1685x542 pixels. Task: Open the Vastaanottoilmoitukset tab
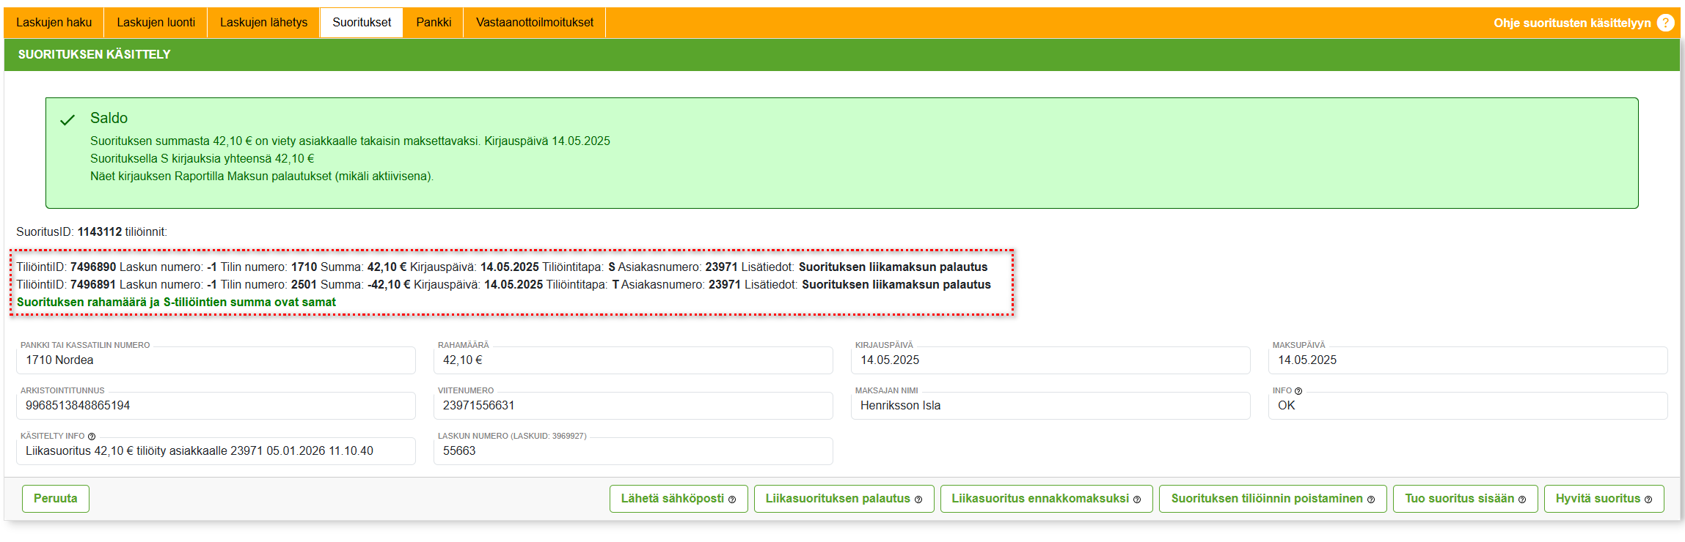pos(534,23)
